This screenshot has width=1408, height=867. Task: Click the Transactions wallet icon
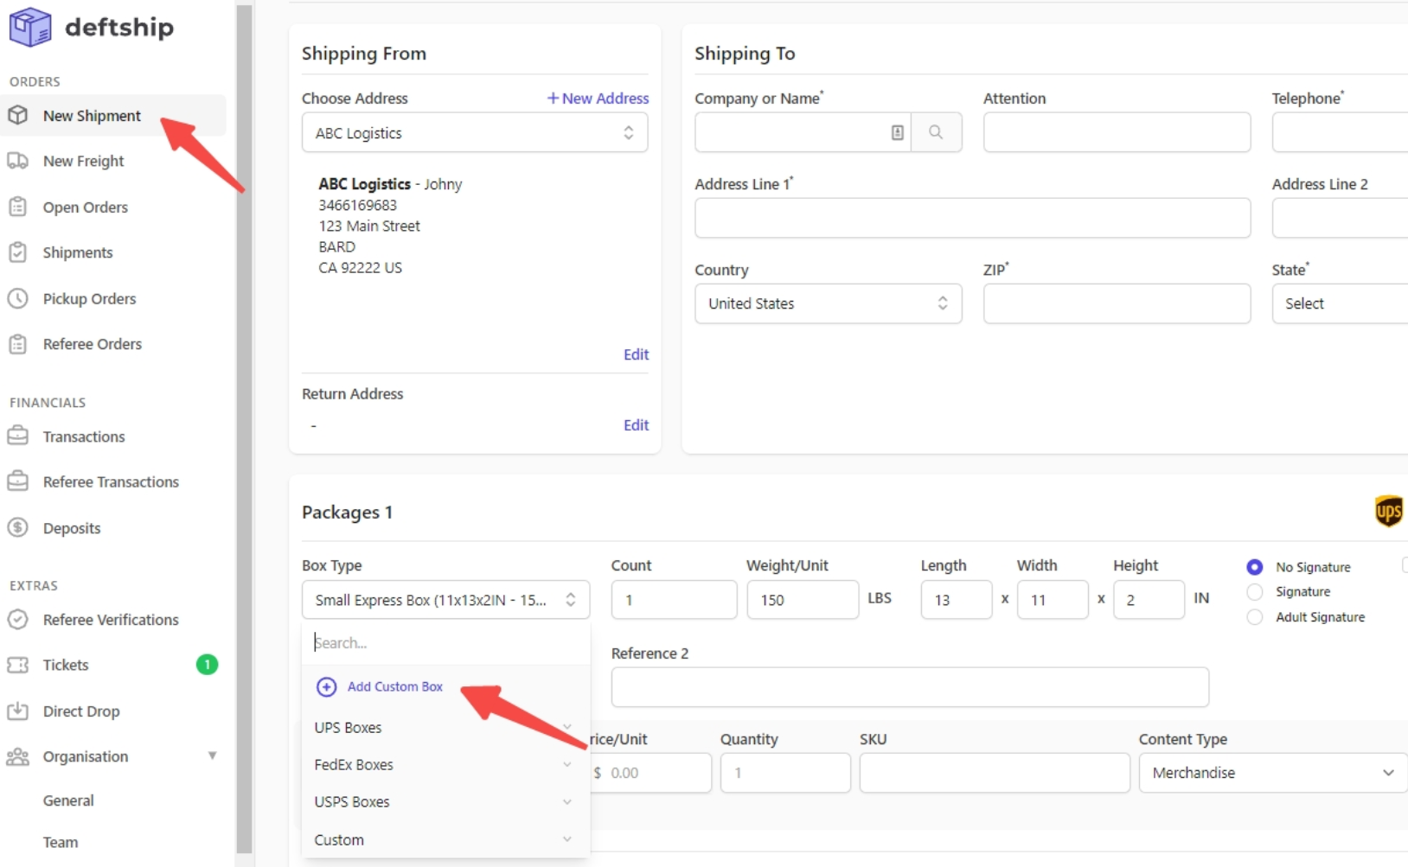point(18,436)
